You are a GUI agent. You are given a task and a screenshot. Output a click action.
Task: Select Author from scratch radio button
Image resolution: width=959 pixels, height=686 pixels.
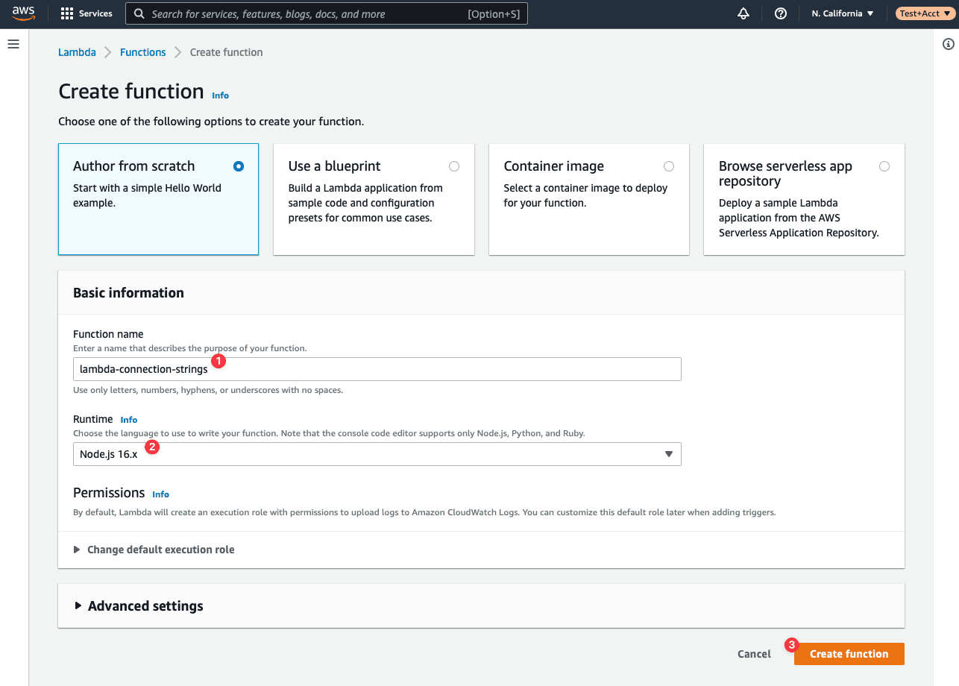click(x=239, y=166)
